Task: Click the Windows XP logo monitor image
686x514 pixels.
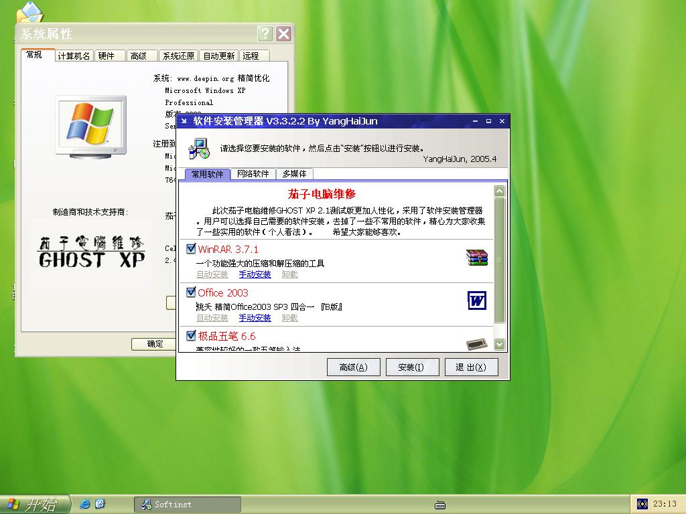Action: click(x=91, y=126)
